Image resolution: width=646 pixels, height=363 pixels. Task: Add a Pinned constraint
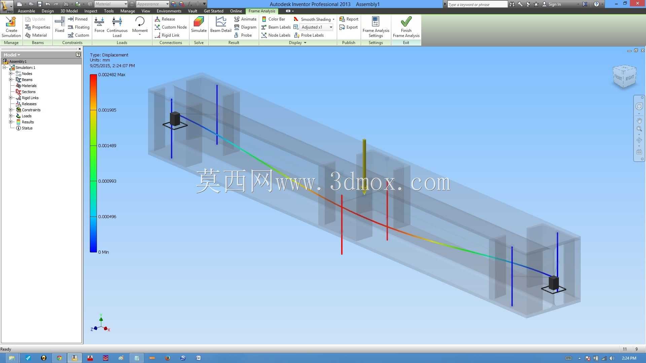[x=78, y=19]
